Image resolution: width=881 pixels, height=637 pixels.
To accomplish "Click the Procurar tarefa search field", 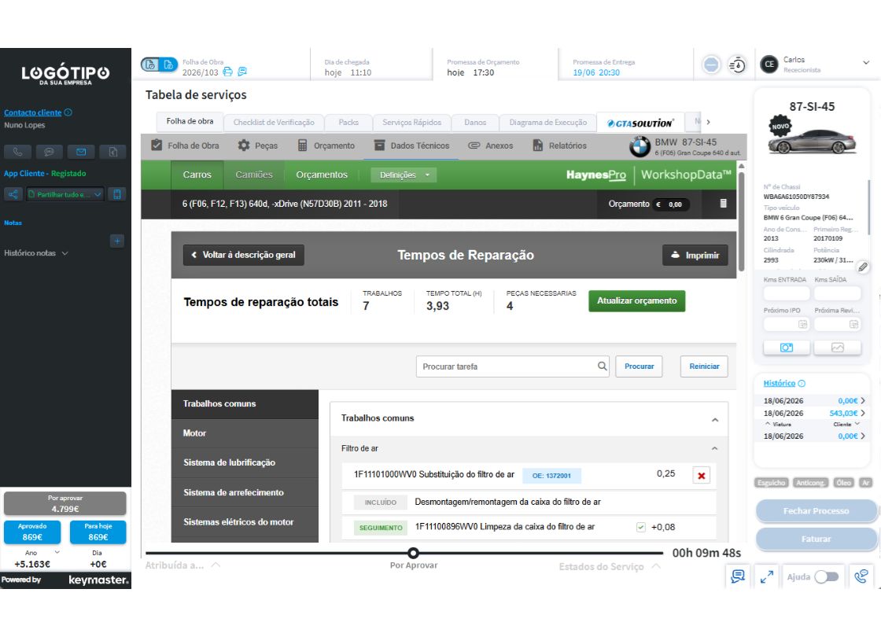I will pyautogui.click(x=512, y=366).
